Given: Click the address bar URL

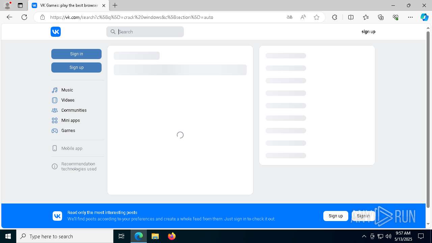Looking at the screenshot, I should (132, 17).
